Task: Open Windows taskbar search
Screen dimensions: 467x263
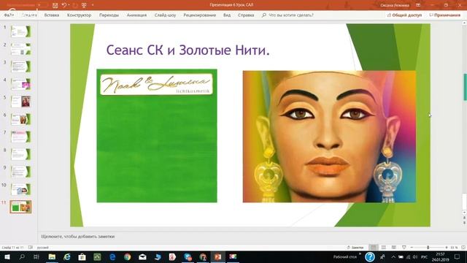Action: (x=22, y=256)
